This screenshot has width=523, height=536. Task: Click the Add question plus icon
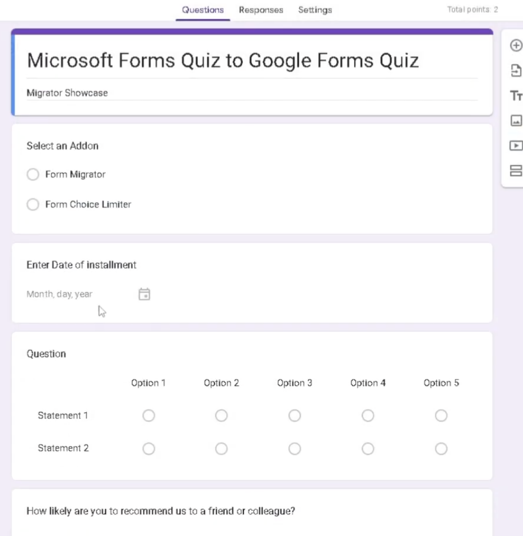tap(516, 45)
